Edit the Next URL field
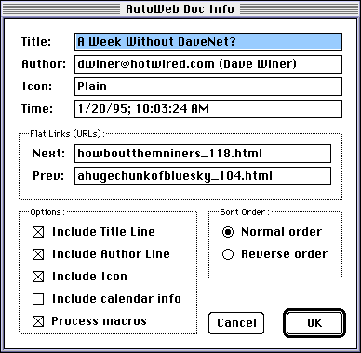This screenshot has width=361, height=353. pyautogui.click(x=203, y=154)
